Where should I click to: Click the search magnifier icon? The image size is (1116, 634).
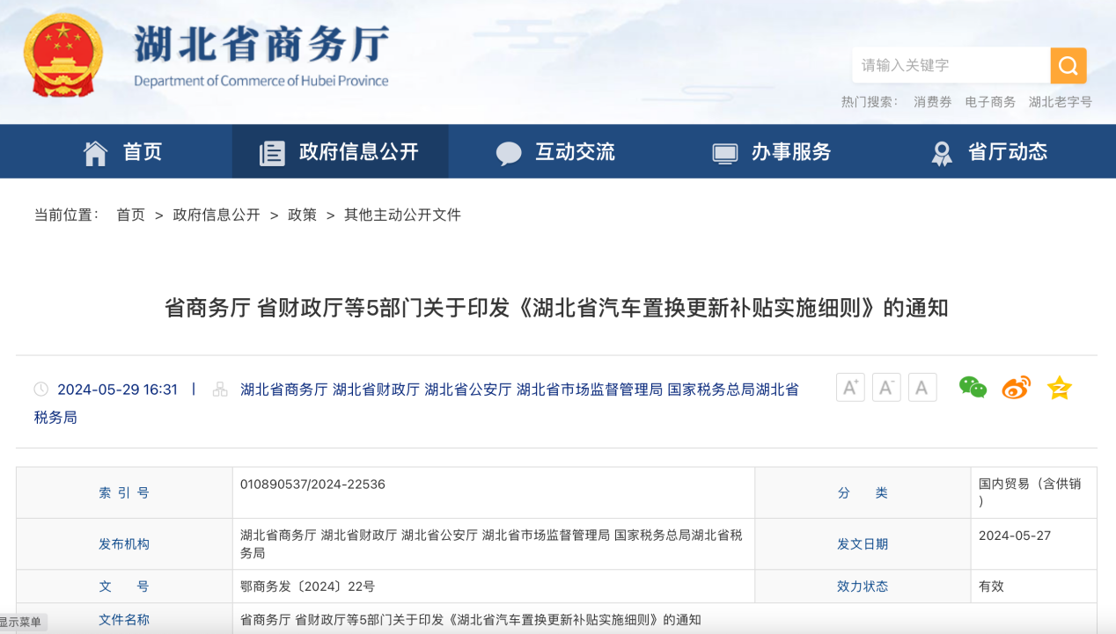pos(1068,65)
